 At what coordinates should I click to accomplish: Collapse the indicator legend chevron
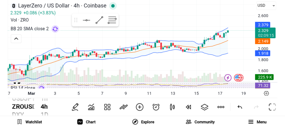point(16,39)
